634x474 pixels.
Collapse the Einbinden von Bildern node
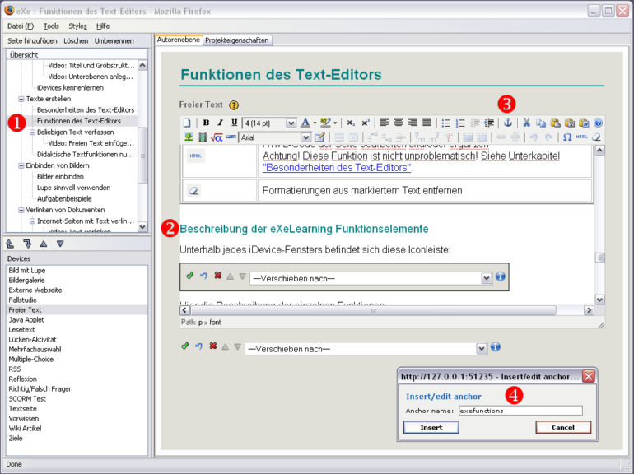pyautogui.click(x=21, y=165)
